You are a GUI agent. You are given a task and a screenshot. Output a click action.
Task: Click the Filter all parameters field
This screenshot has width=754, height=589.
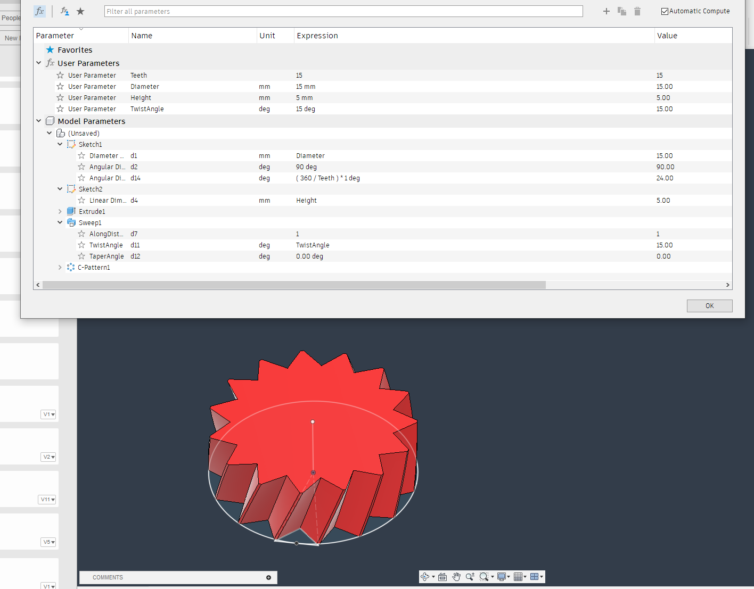(x=343, y=11)
